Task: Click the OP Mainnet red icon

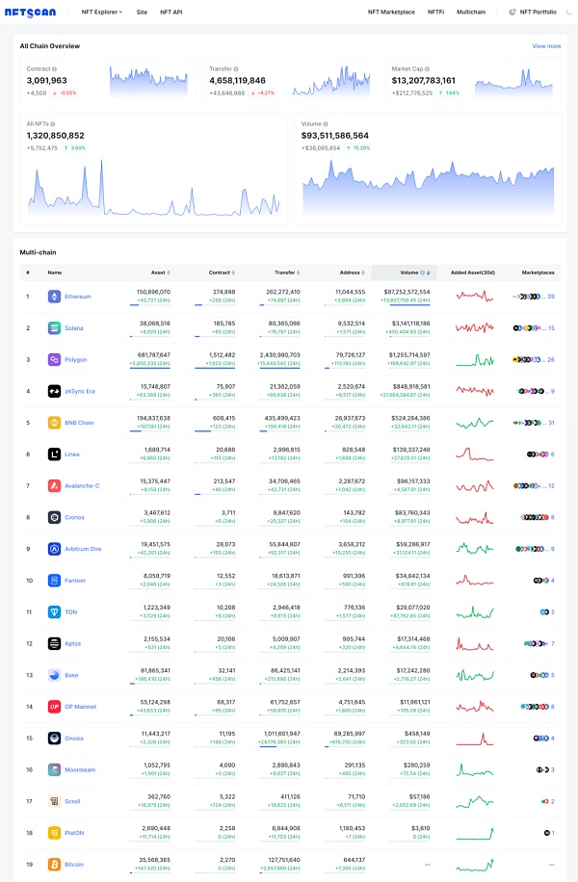Action: pos(54,707)
